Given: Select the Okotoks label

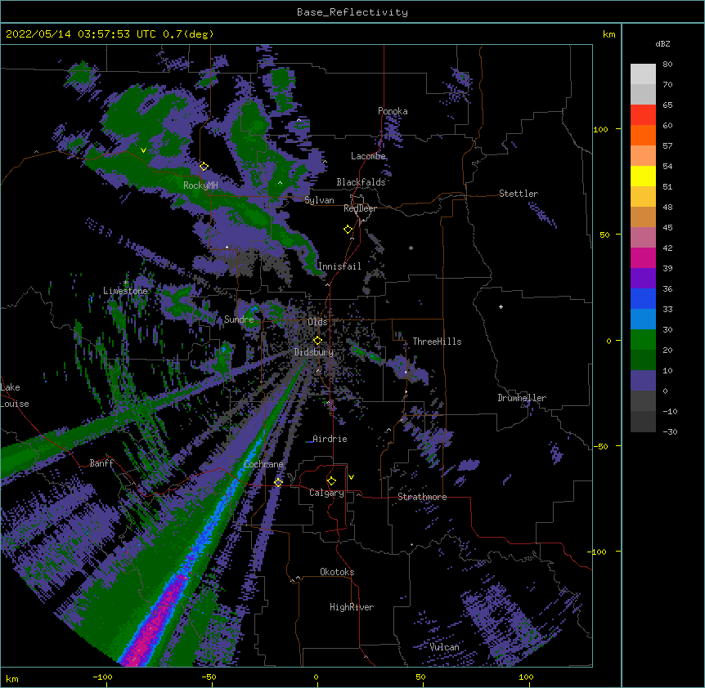Looking at the screenshot, I should tap(337, 572).
